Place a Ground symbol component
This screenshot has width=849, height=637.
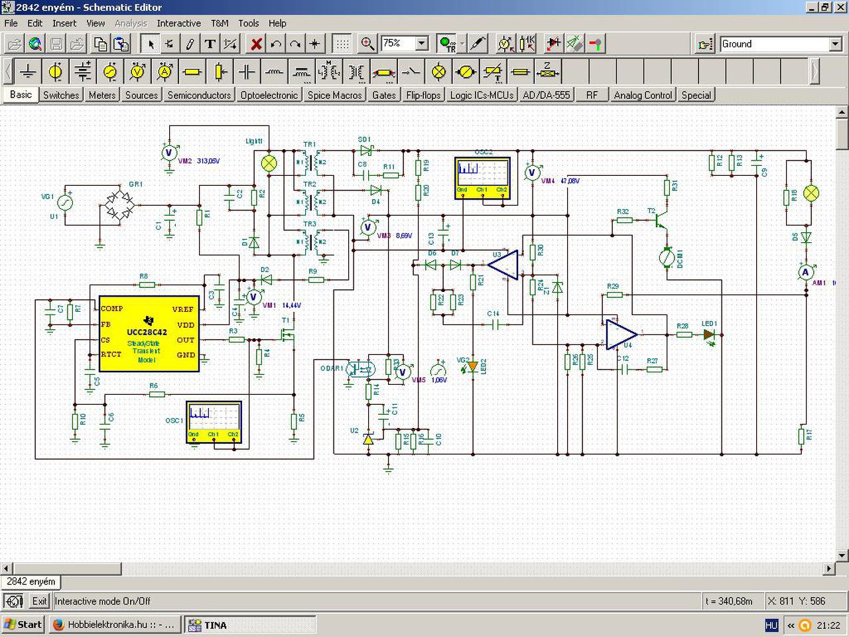click(x=28, y=71)
